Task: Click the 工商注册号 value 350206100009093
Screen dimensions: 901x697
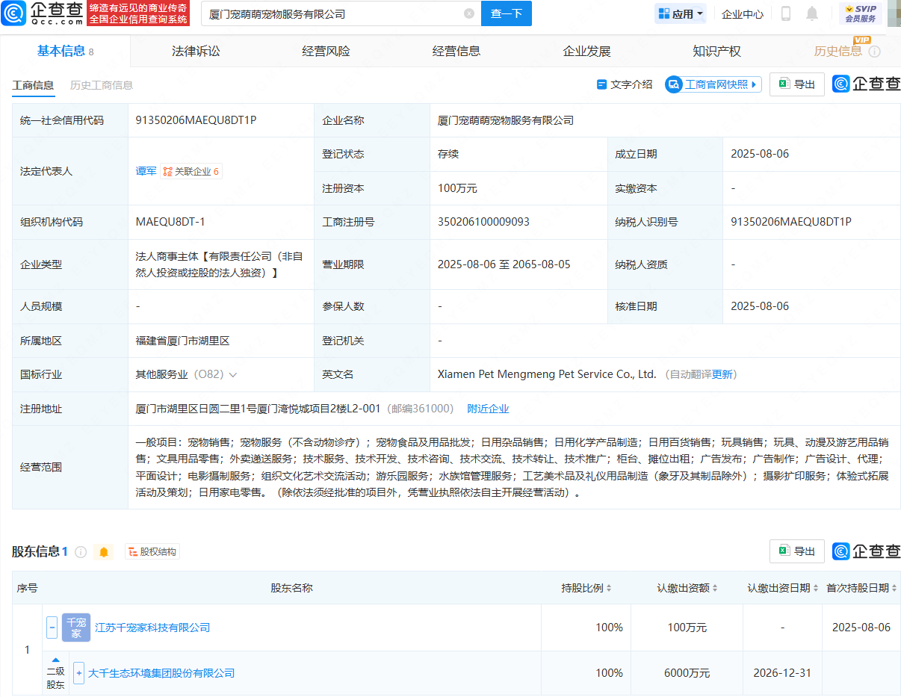Action: click(x=483, y=222)
